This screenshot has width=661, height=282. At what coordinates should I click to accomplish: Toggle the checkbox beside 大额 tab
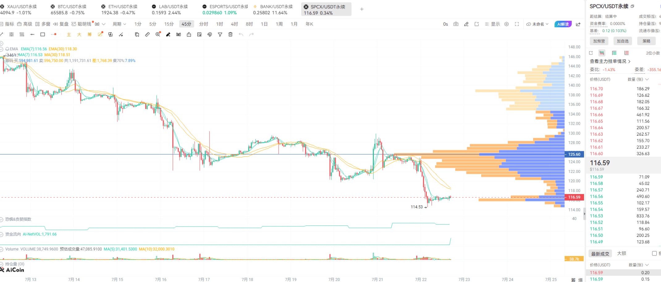pos(654,253)
